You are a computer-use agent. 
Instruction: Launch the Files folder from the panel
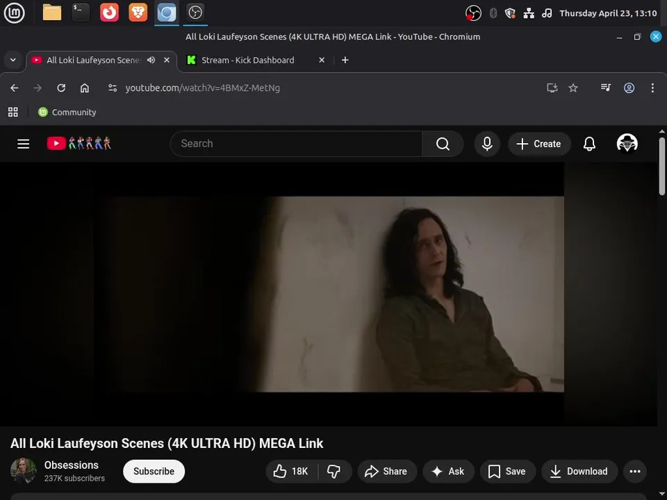(52, 12)
